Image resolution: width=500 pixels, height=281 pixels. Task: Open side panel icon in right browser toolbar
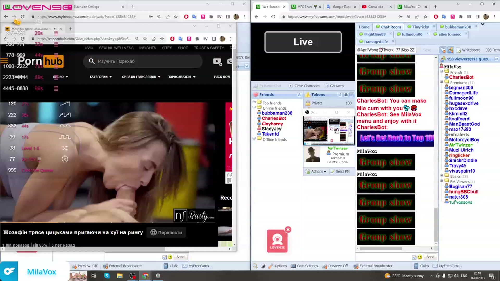click(477, 17)
